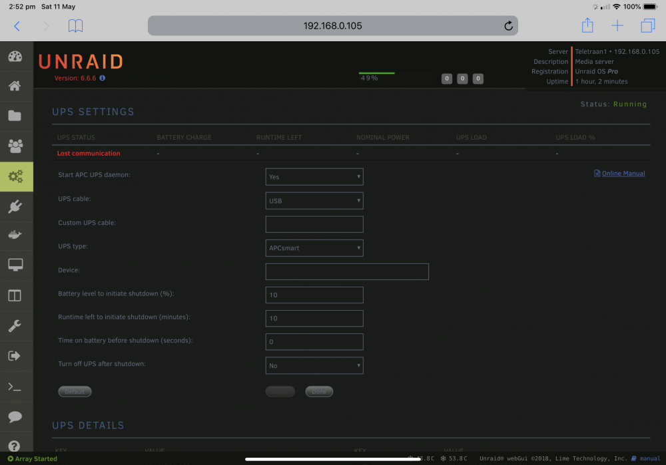
Task: Open Plugins plug icon in sidebar
Action: (15, 207)
